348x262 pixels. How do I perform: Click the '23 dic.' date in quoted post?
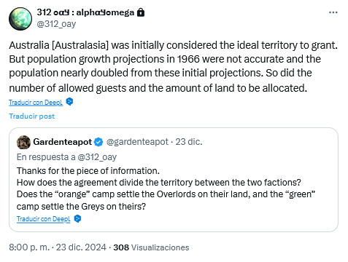point(189,142)
